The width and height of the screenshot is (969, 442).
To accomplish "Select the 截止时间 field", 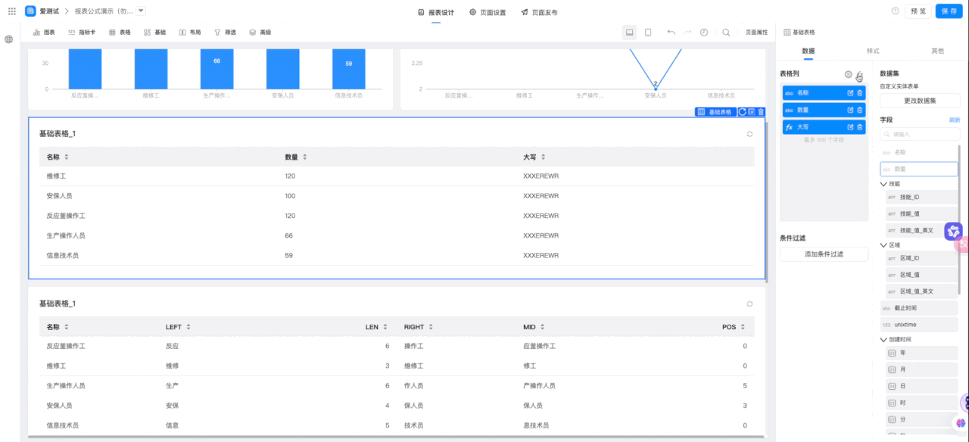I will pos(920,308).
